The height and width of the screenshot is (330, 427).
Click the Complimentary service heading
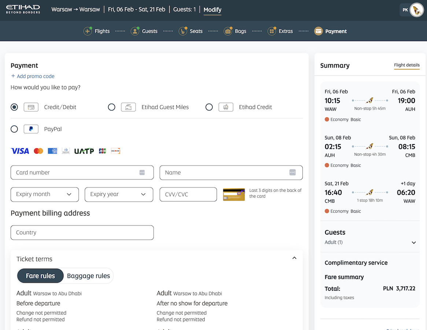356,263
